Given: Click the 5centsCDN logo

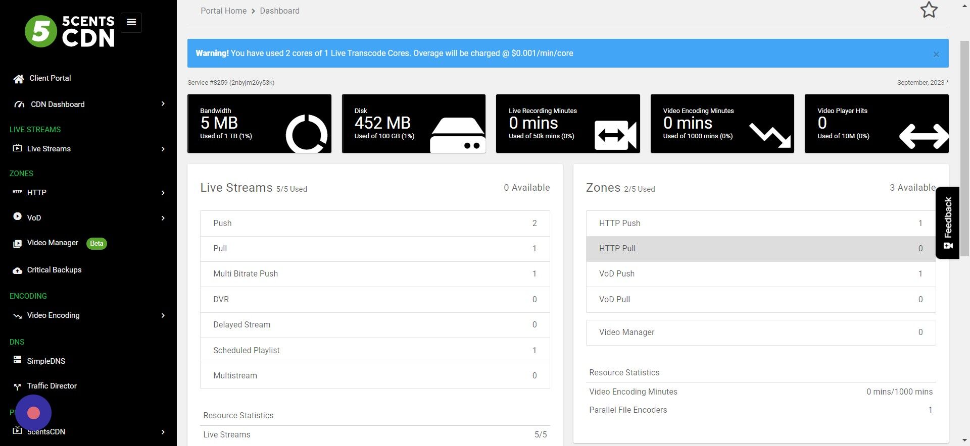Looking at the screenshot, I should click(x=70, y=31).
